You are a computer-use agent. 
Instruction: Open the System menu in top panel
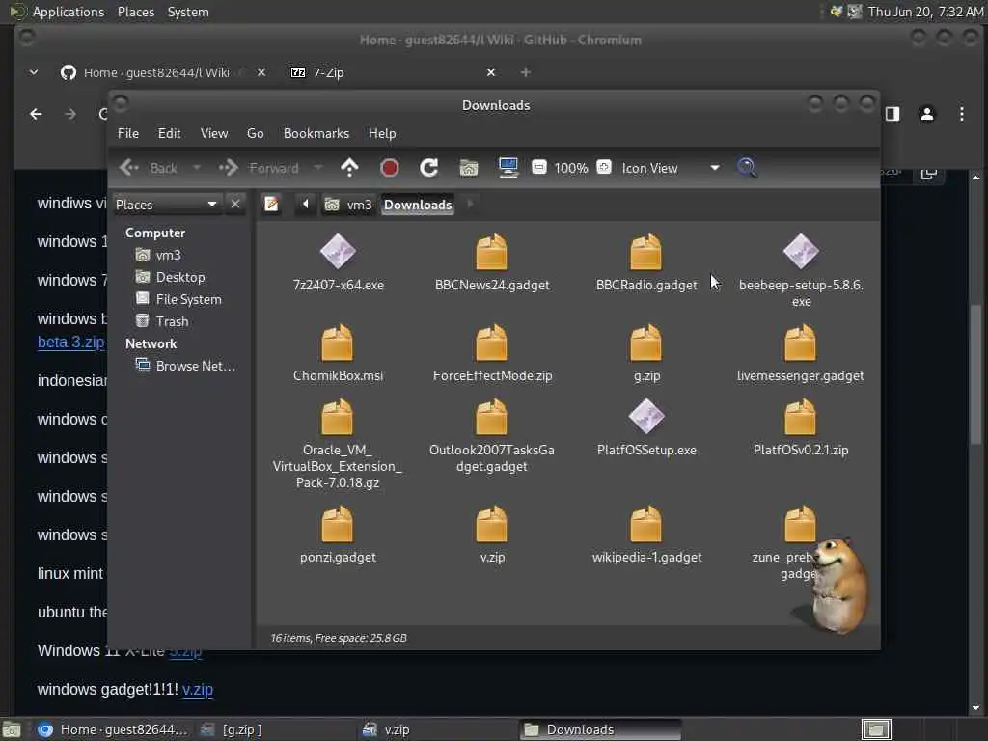(x=188, y=12)
